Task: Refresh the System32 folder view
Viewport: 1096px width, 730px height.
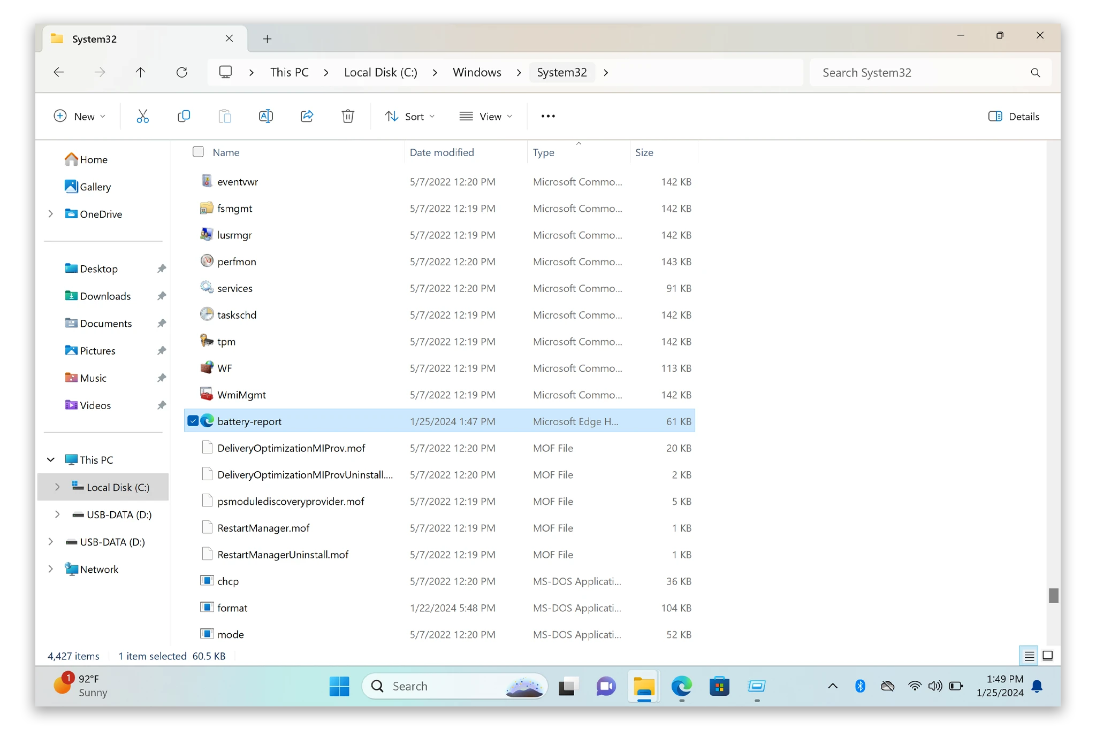Action: click(x=182, y=72)
